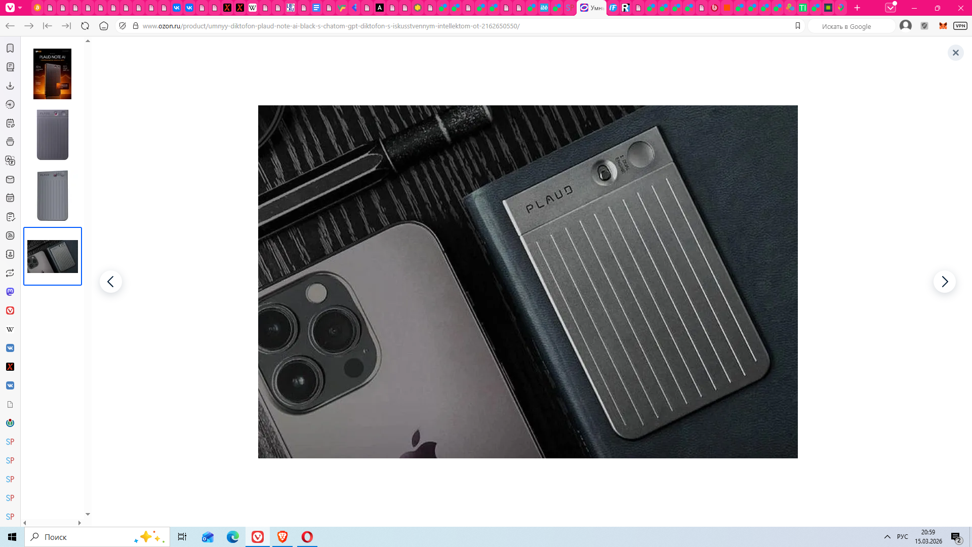Viewport: 972px width, 547px height.
Task: Close the image gallery viewer
Action: click(955, 53)
